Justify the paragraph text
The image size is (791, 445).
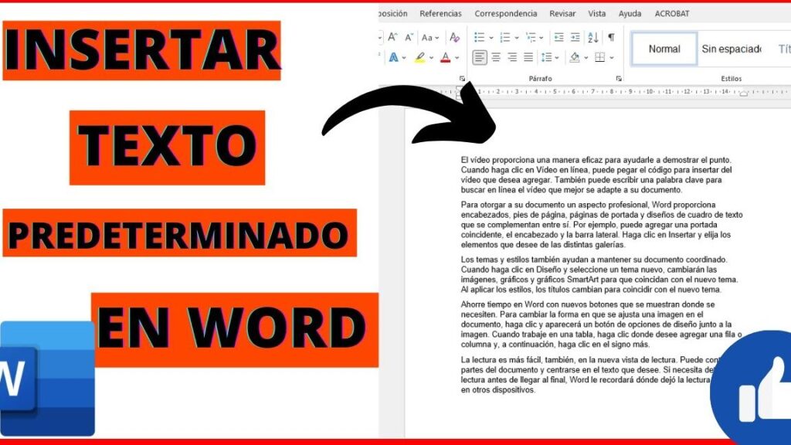pos(528,57)
